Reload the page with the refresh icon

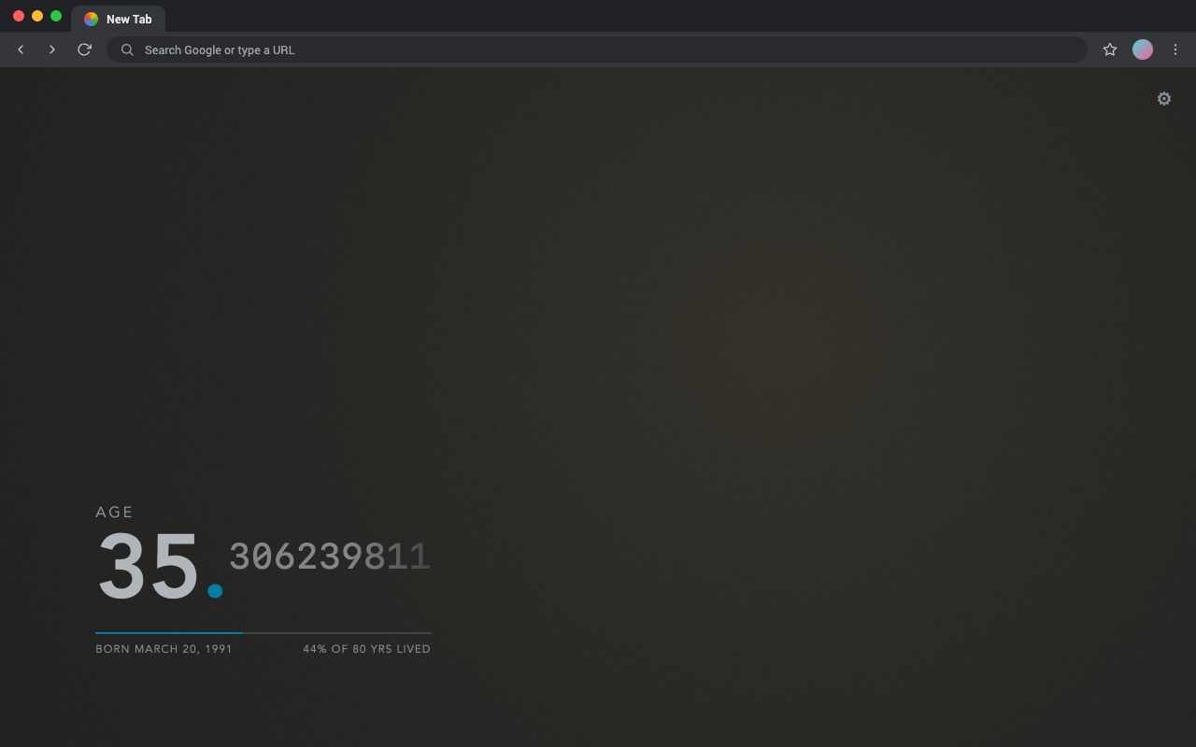84,49
